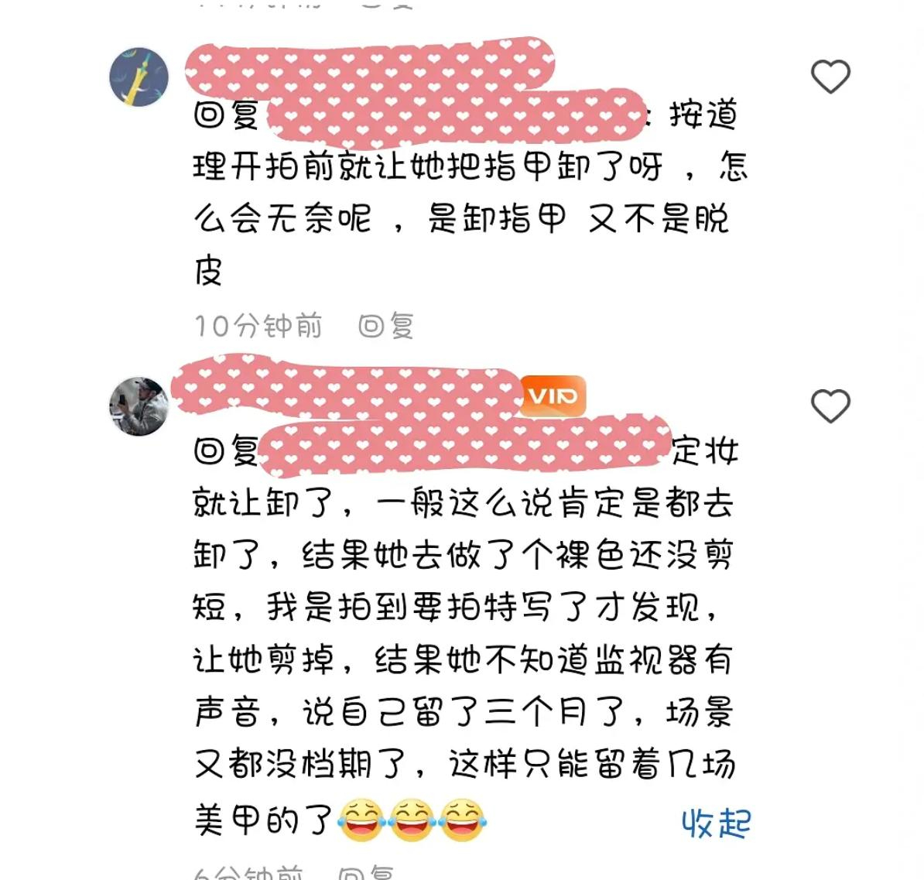924x880 pixels.
Task: Open the yellow sword avatar profile
Action: (x=139, y=77)
